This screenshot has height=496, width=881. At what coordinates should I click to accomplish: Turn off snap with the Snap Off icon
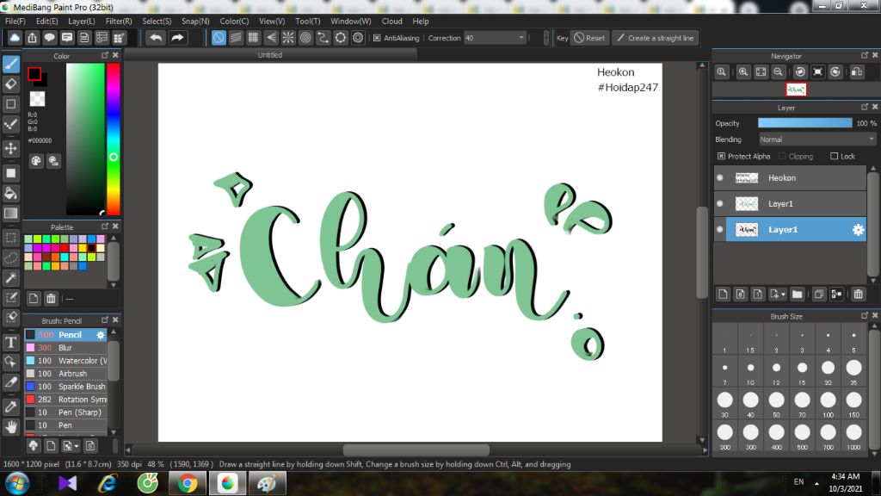(x=219, y=38)
